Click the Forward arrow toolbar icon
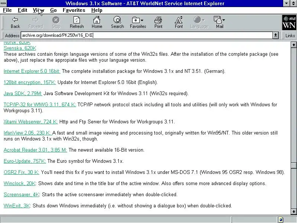The height and width of the screenshot is (223, 297). click(35, 20)
